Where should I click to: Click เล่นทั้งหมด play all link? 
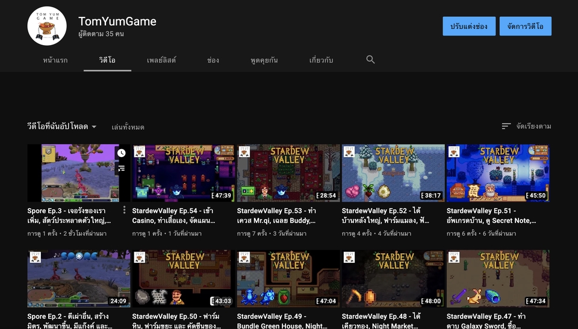click(x=128, y=127)
